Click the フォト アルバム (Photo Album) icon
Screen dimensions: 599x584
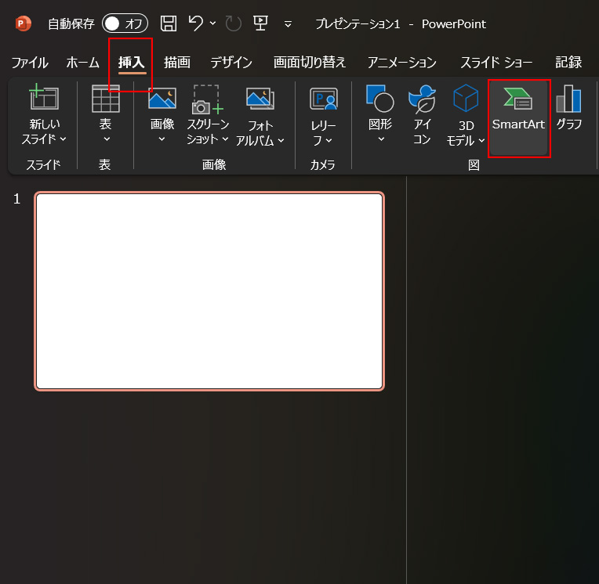[x=260, y=99]
